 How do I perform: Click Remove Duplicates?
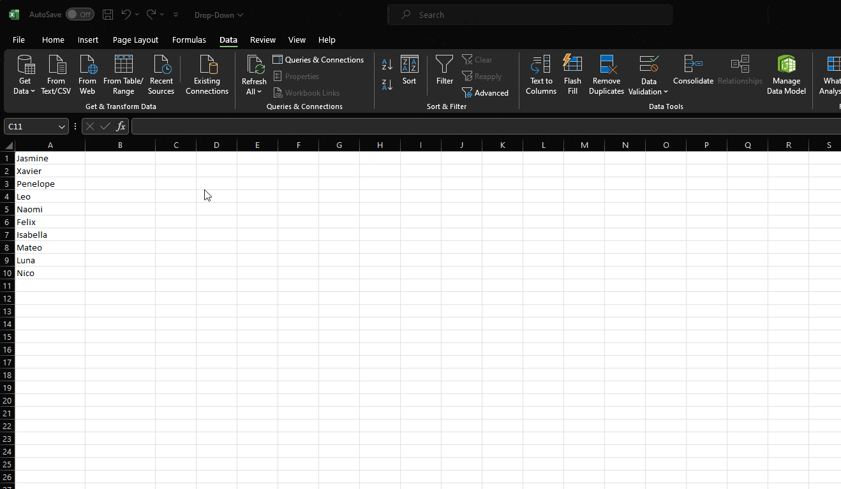606,73
